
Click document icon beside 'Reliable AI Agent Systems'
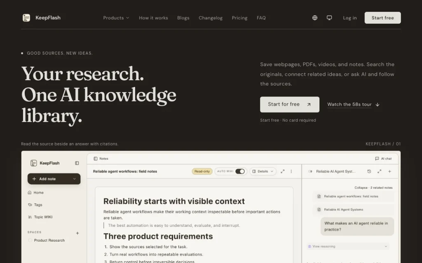(319, 210)
